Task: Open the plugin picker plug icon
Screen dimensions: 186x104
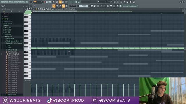Action: (111, 6)
